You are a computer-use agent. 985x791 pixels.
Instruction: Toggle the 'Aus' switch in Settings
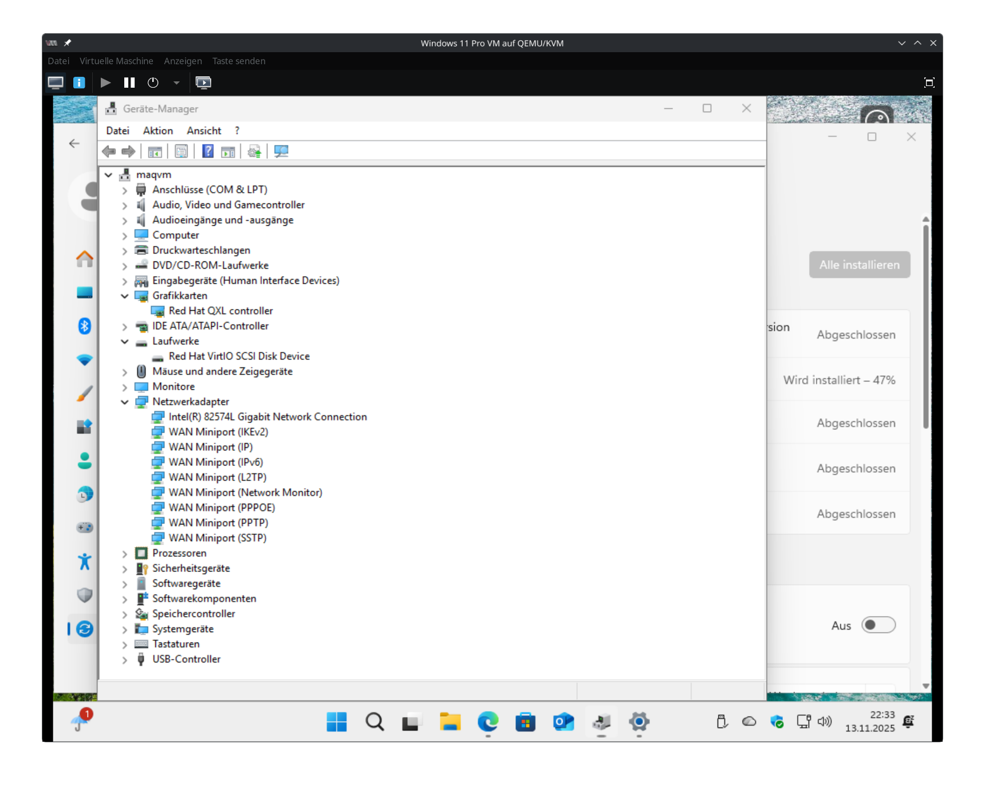878,625
